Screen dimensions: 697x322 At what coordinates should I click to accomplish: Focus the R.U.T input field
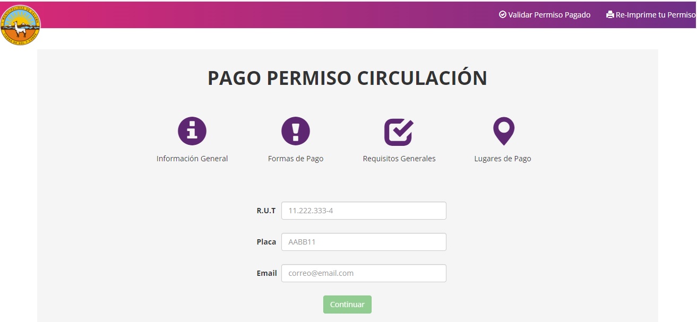pyautogui.click(x=364, y=210)
